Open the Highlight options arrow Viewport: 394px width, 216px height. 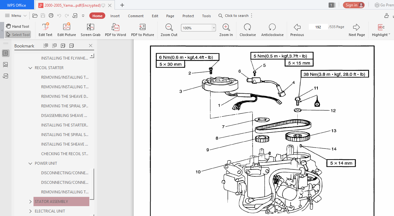[x=389, y=35]
